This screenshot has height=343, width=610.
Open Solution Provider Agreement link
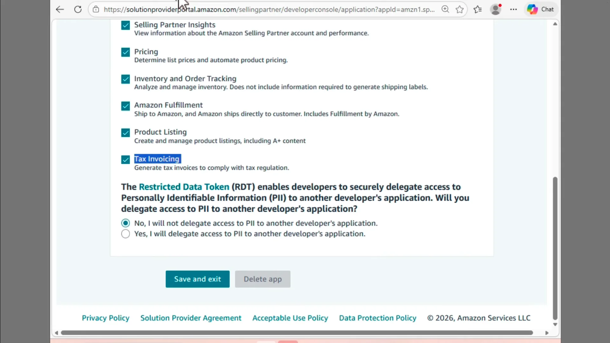point(191,318)
